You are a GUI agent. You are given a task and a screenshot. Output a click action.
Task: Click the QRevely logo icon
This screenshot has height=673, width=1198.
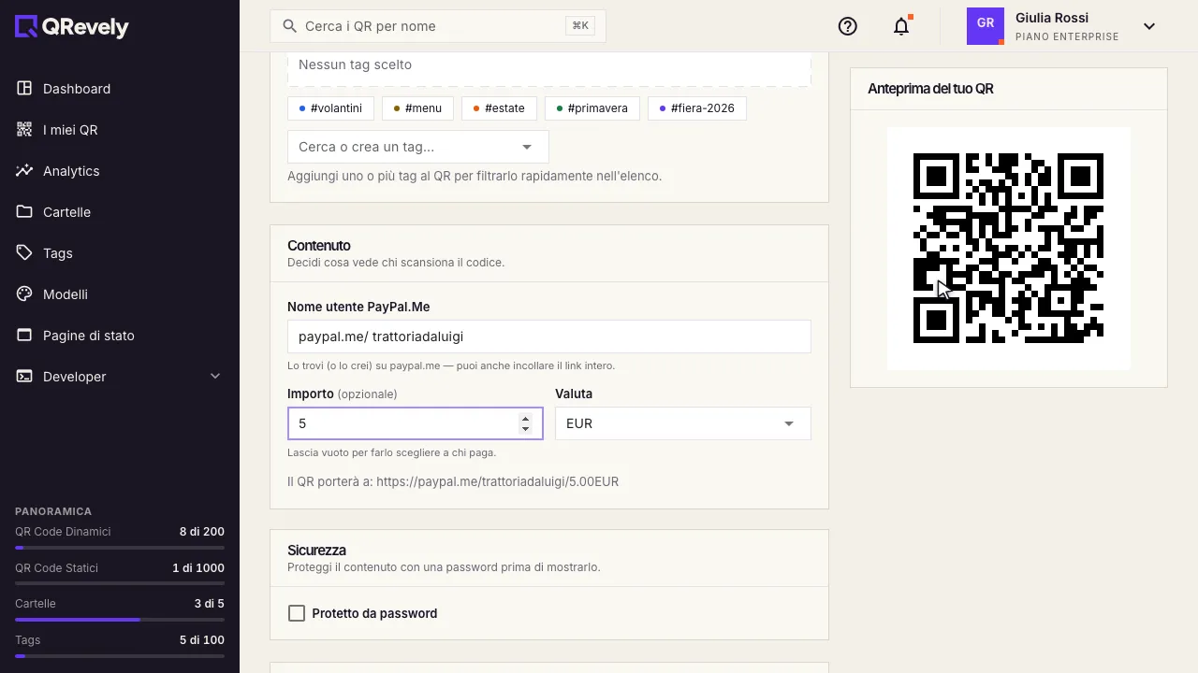(x=26, y=27)
